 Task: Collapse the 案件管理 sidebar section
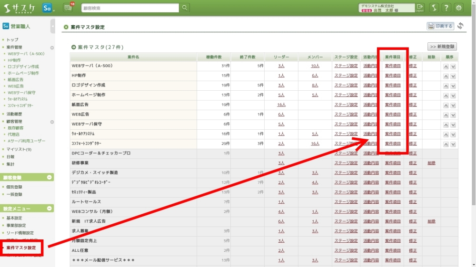[52, 48]
